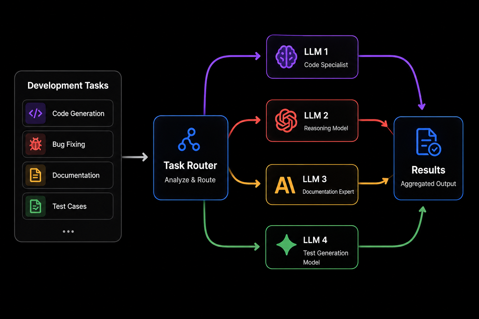Click the three dots below Test Cases
Viewport: 479px width, 319px height.
[x=68, y=231]
